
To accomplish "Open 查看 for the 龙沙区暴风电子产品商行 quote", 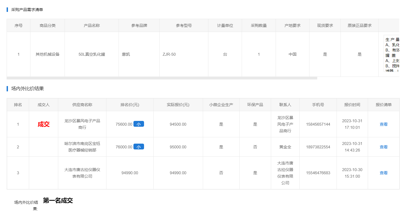I will coord(383,124).
